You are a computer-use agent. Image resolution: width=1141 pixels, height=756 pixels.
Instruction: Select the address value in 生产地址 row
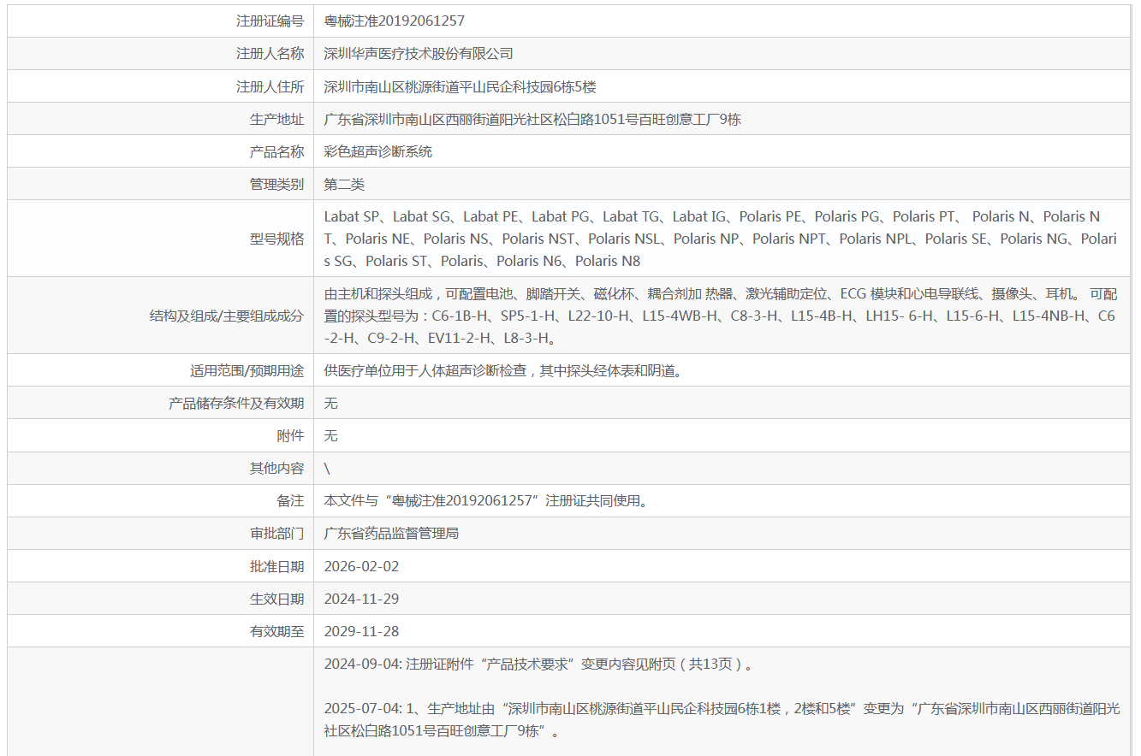tap(532, 119)
